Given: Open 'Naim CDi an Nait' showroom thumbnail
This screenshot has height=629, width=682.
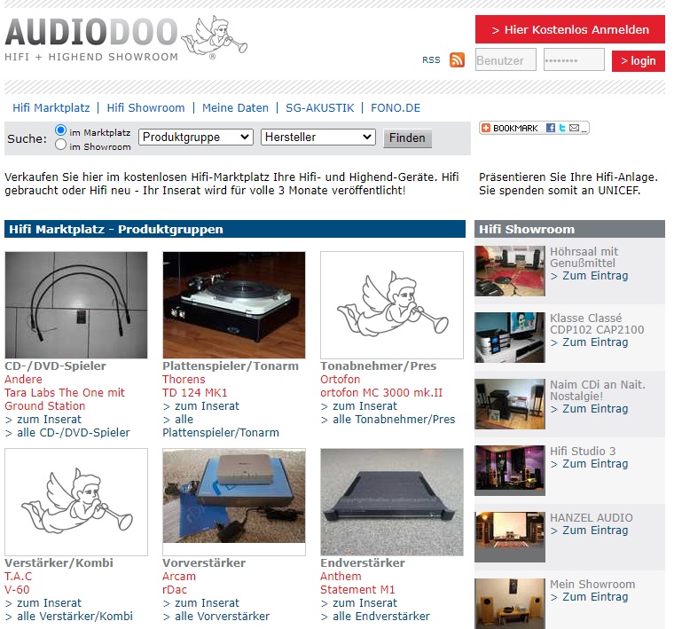Looking at the screenshot, I should click(510, 405).
